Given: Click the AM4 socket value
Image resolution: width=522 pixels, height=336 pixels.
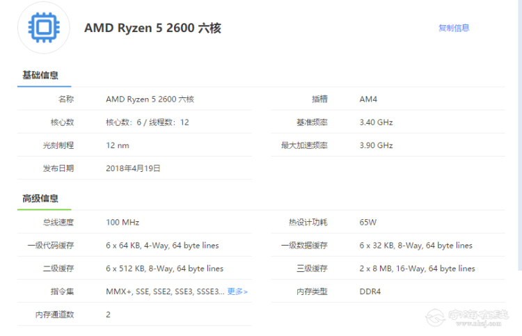Looking at the screenshot, I should pyautogui.click(x=368, y=99).
